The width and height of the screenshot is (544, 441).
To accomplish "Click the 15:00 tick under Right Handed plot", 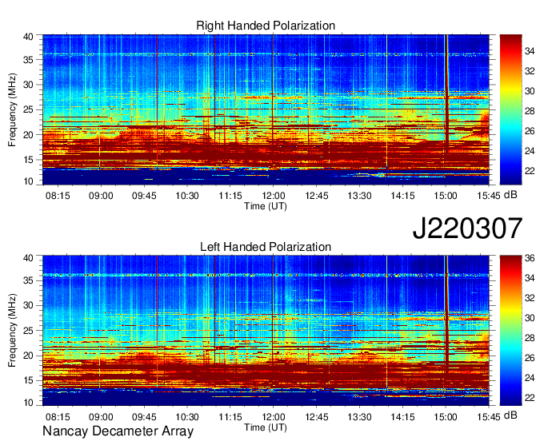I will coord(446,196).
